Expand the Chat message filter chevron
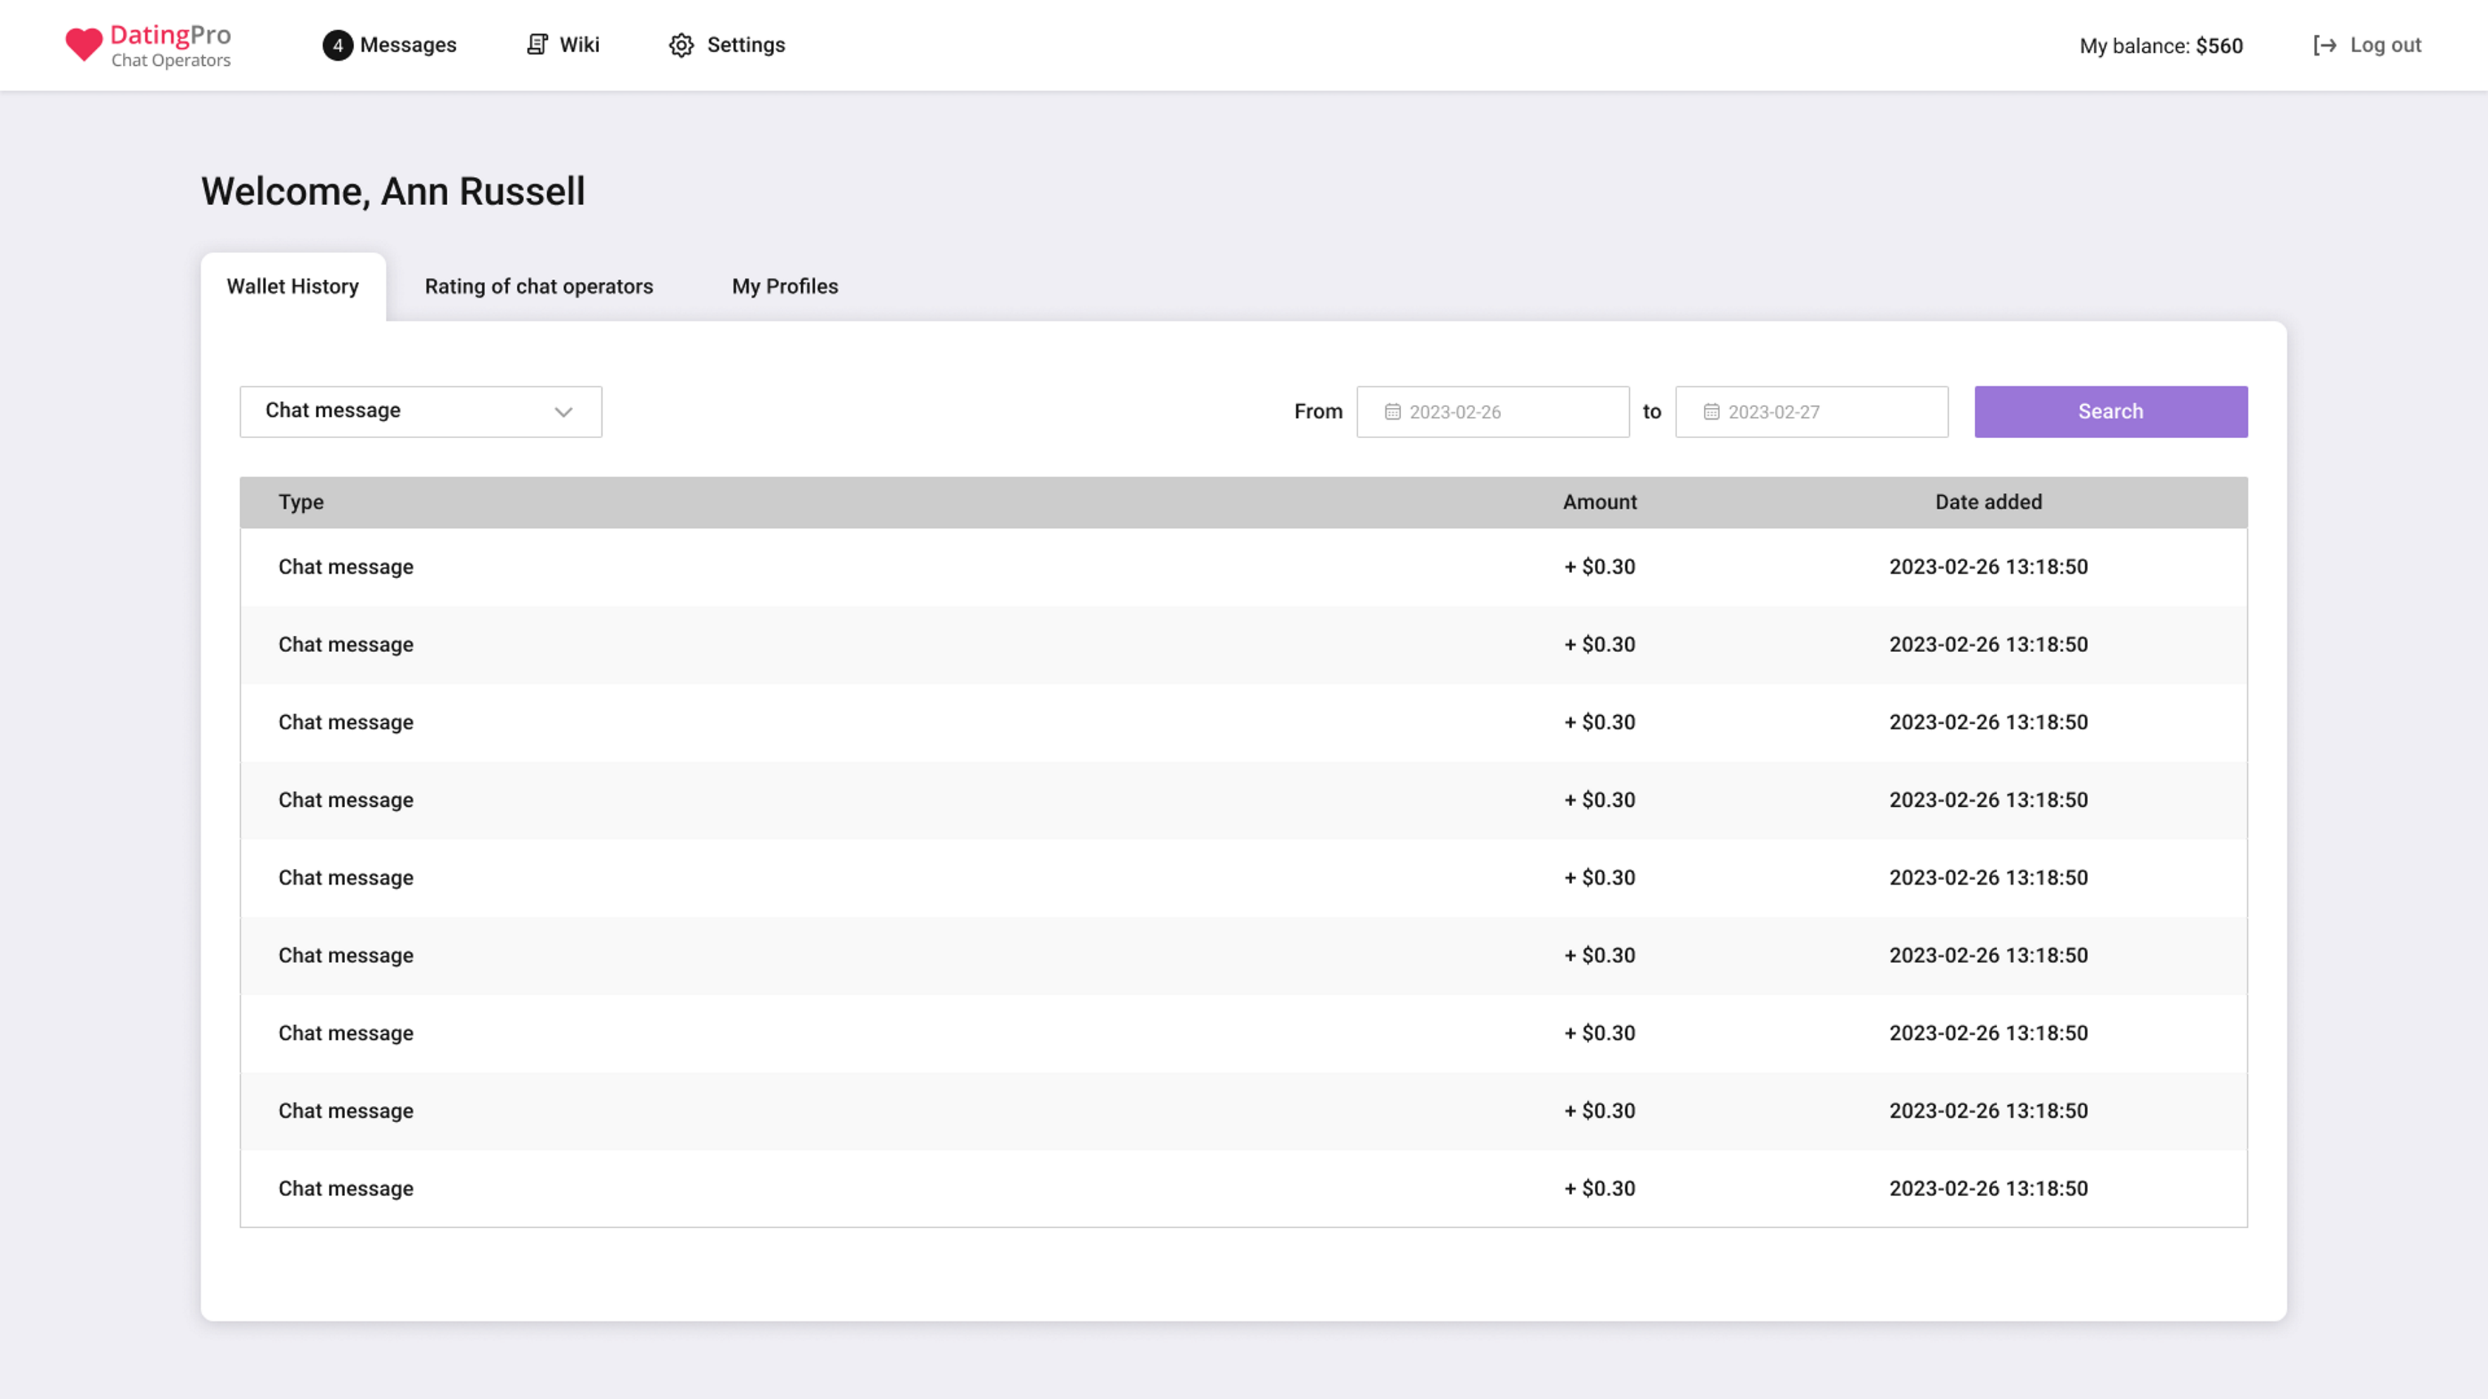The image size is (2488, 1399). pyautogui.click(x=563, y=412)
